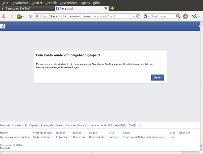Click the NoScript S icon
This screenshot has height=154, width=203.
point(30,16)
